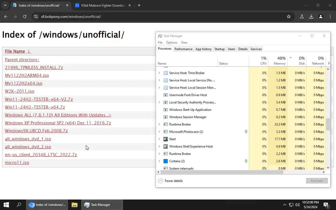The width and height of the screenshot is (336, 210).
Task: Bookmark this page with the star icon
Action: point(289,17)
